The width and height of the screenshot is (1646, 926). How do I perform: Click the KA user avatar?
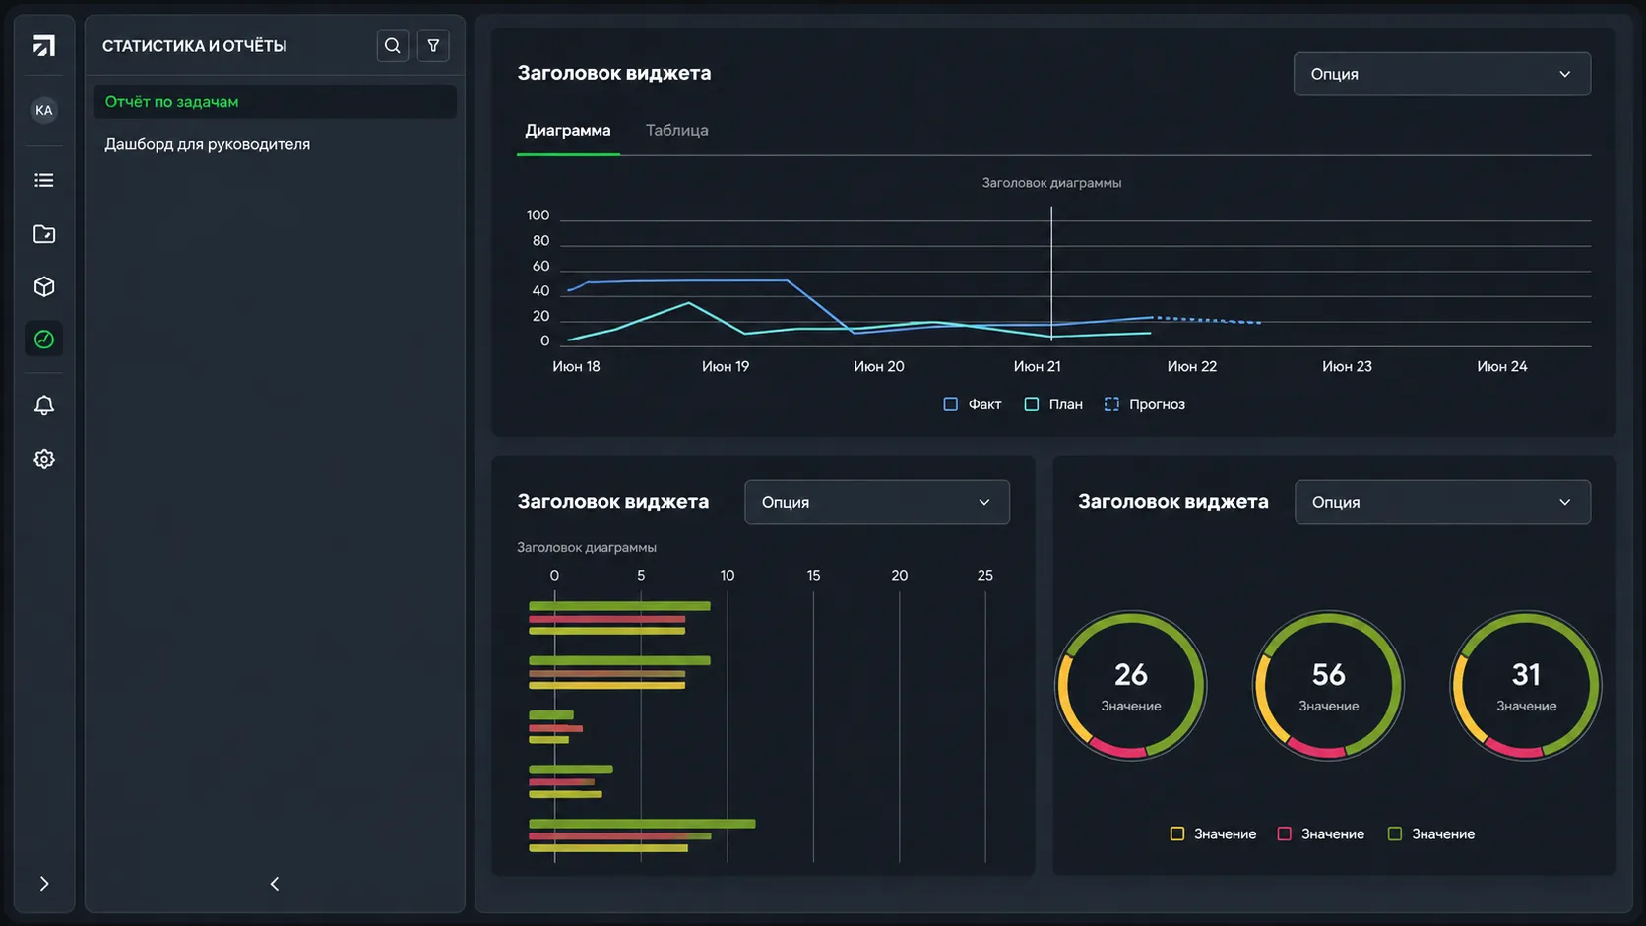[44, 110]
